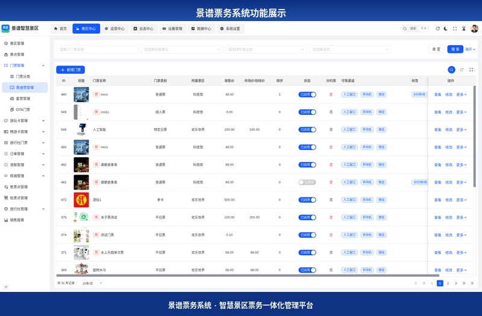Open 请选择所属景区 dropdown
This screenshot has height=316, width=482.
pyautogui.click(x=182, y=49)
